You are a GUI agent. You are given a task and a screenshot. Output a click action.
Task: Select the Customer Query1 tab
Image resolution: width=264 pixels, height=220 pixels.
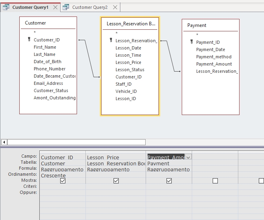[30, 7]
